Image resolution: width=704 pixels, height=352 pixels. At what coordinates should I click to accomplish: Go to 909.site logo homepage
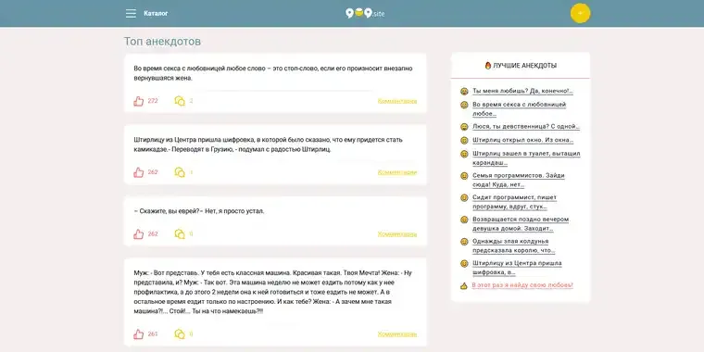[x=365, y=14]
